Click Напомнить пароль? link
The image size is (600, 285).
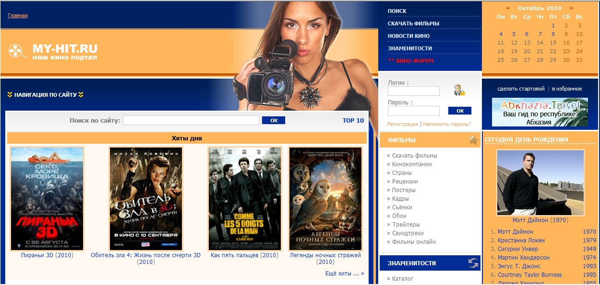(446, 124)
